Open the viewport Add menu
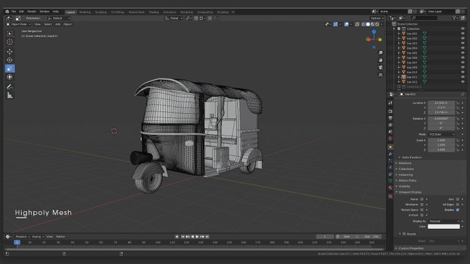Viewport: 470px width, 264px height. tap(58, 24)
